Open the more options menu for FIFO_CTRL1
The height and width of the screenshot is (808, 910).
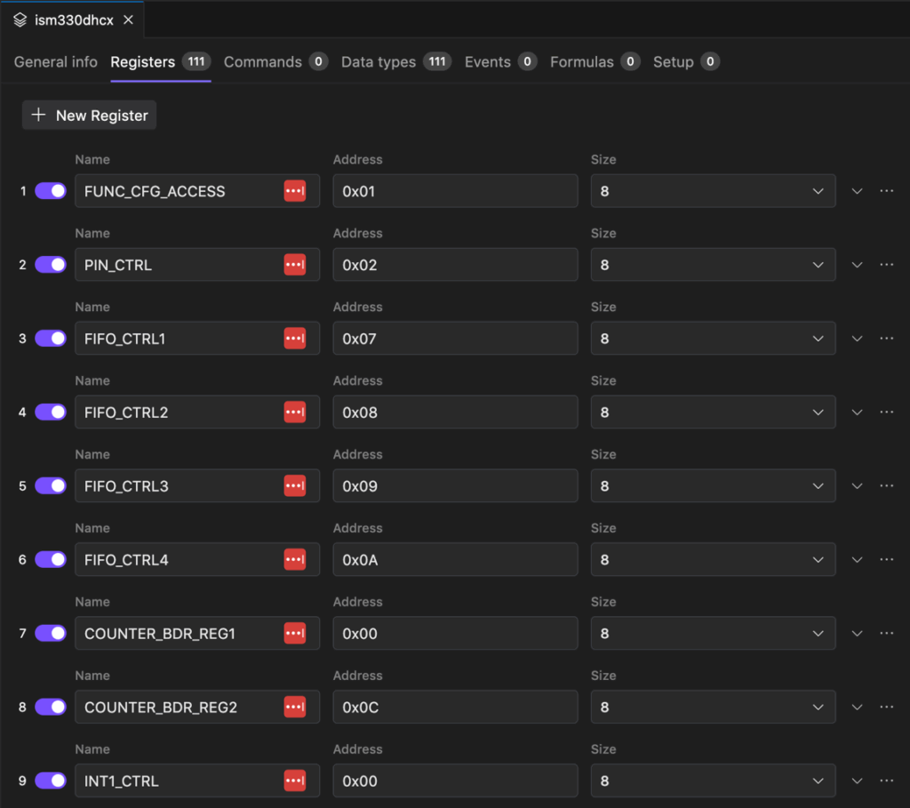coord(886,339)
